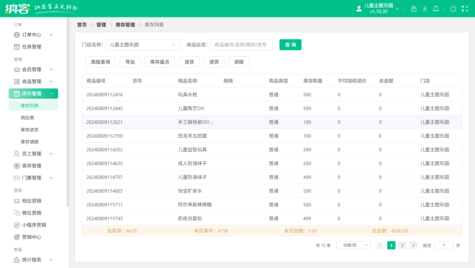Toggle fullscreen with the expand icon
The height and width of the screenshot is (268, 475).
click(x=465, y=8)
